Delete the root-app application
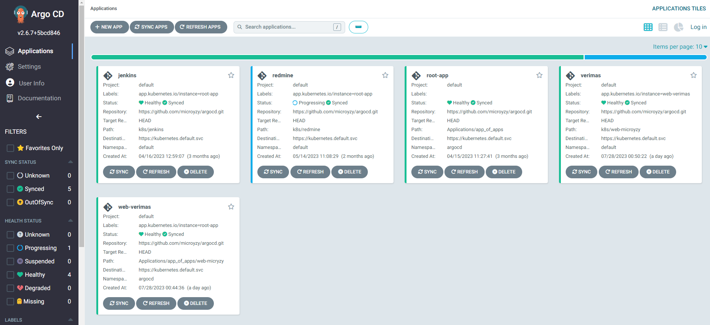This screenshot has width=710, height=325. (504, 172)
